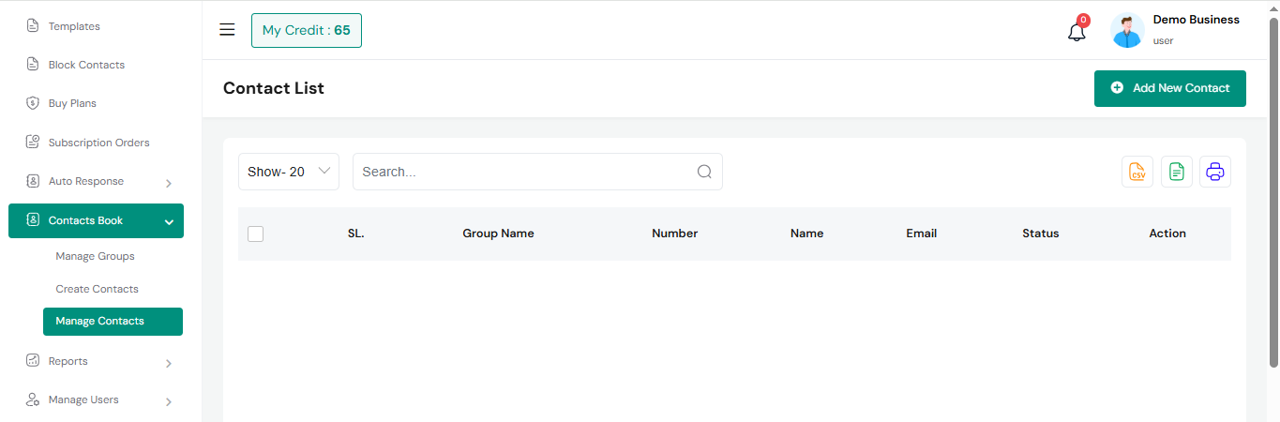The height and width of the screenshot is (422, 1280).
Task: Click the search magnifier icon
Action: click(x=704, y=172)
